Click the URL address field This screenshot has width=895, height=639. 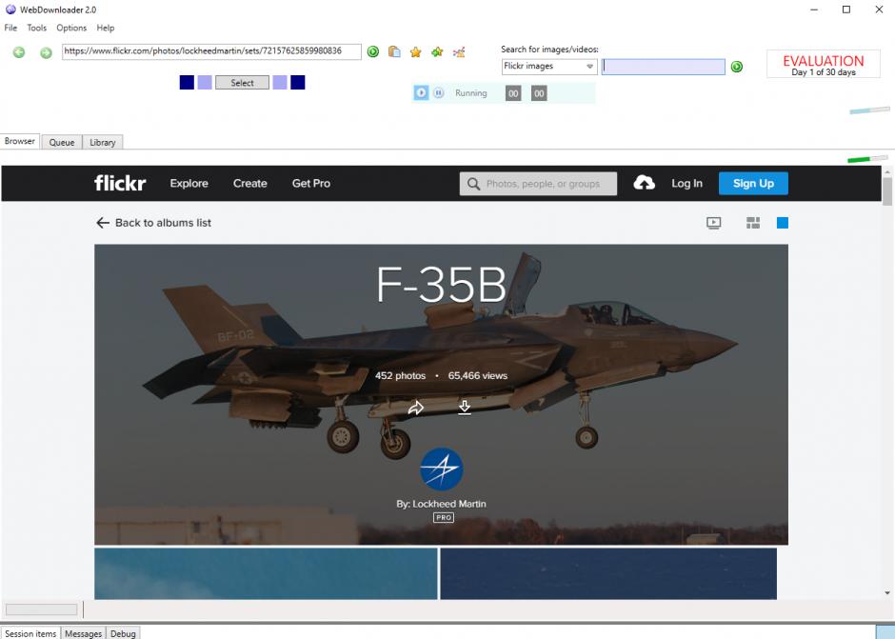211,51
